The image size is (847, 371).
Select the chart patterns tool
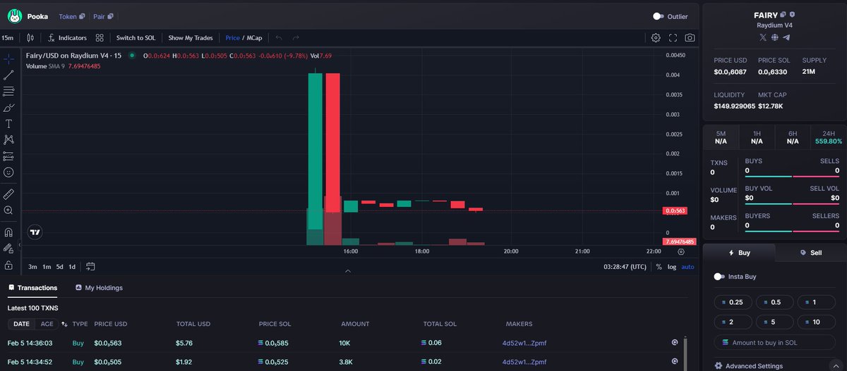[8, 139]
